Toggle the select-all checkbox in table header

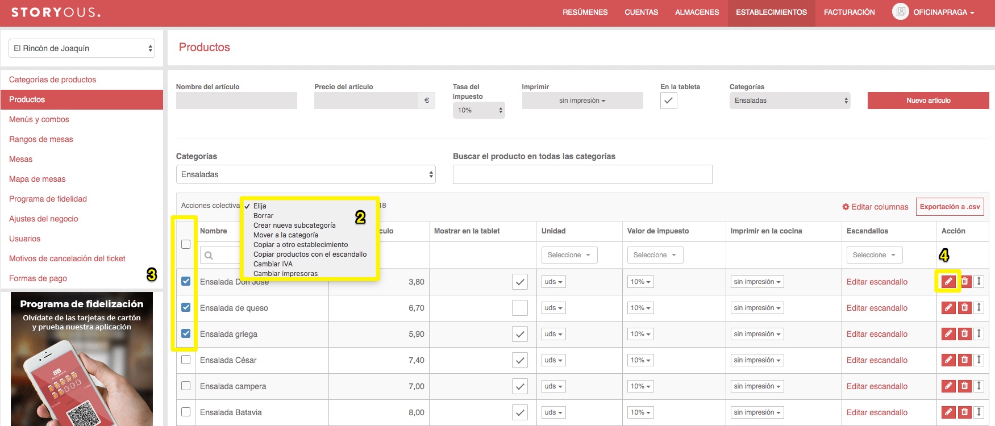186,244
